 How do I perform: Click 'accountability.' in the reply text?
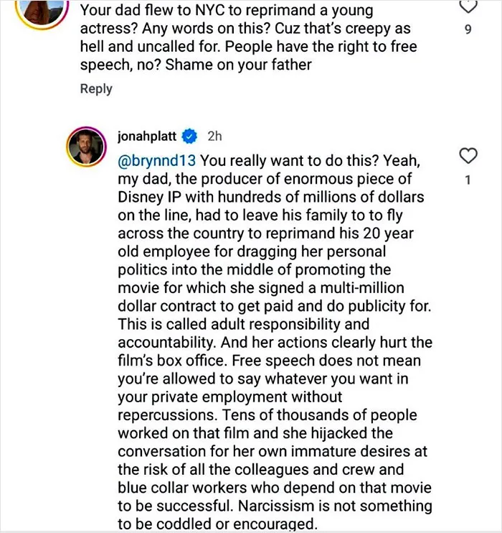pos(167,343)
